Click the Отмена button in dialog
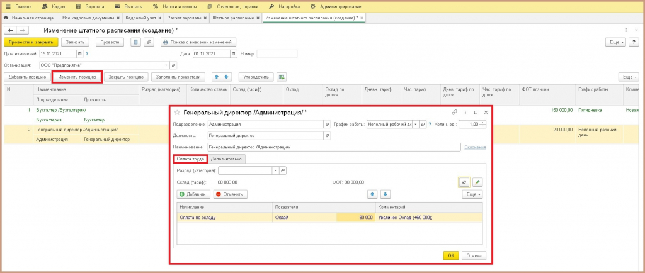645x273 pixels. [x=474, y=255]
